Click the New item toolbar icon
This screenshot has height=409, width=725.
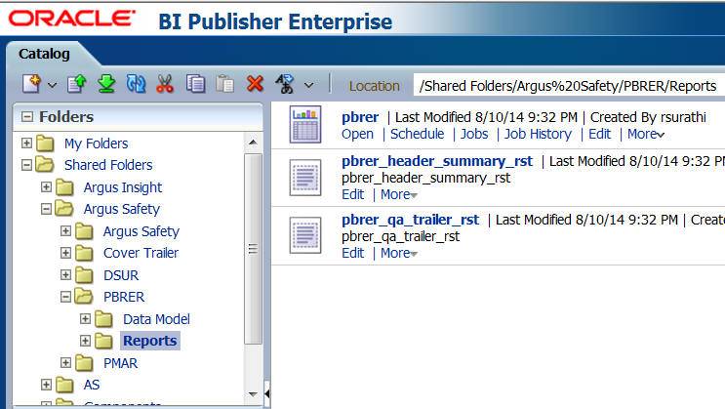[31, 84]
